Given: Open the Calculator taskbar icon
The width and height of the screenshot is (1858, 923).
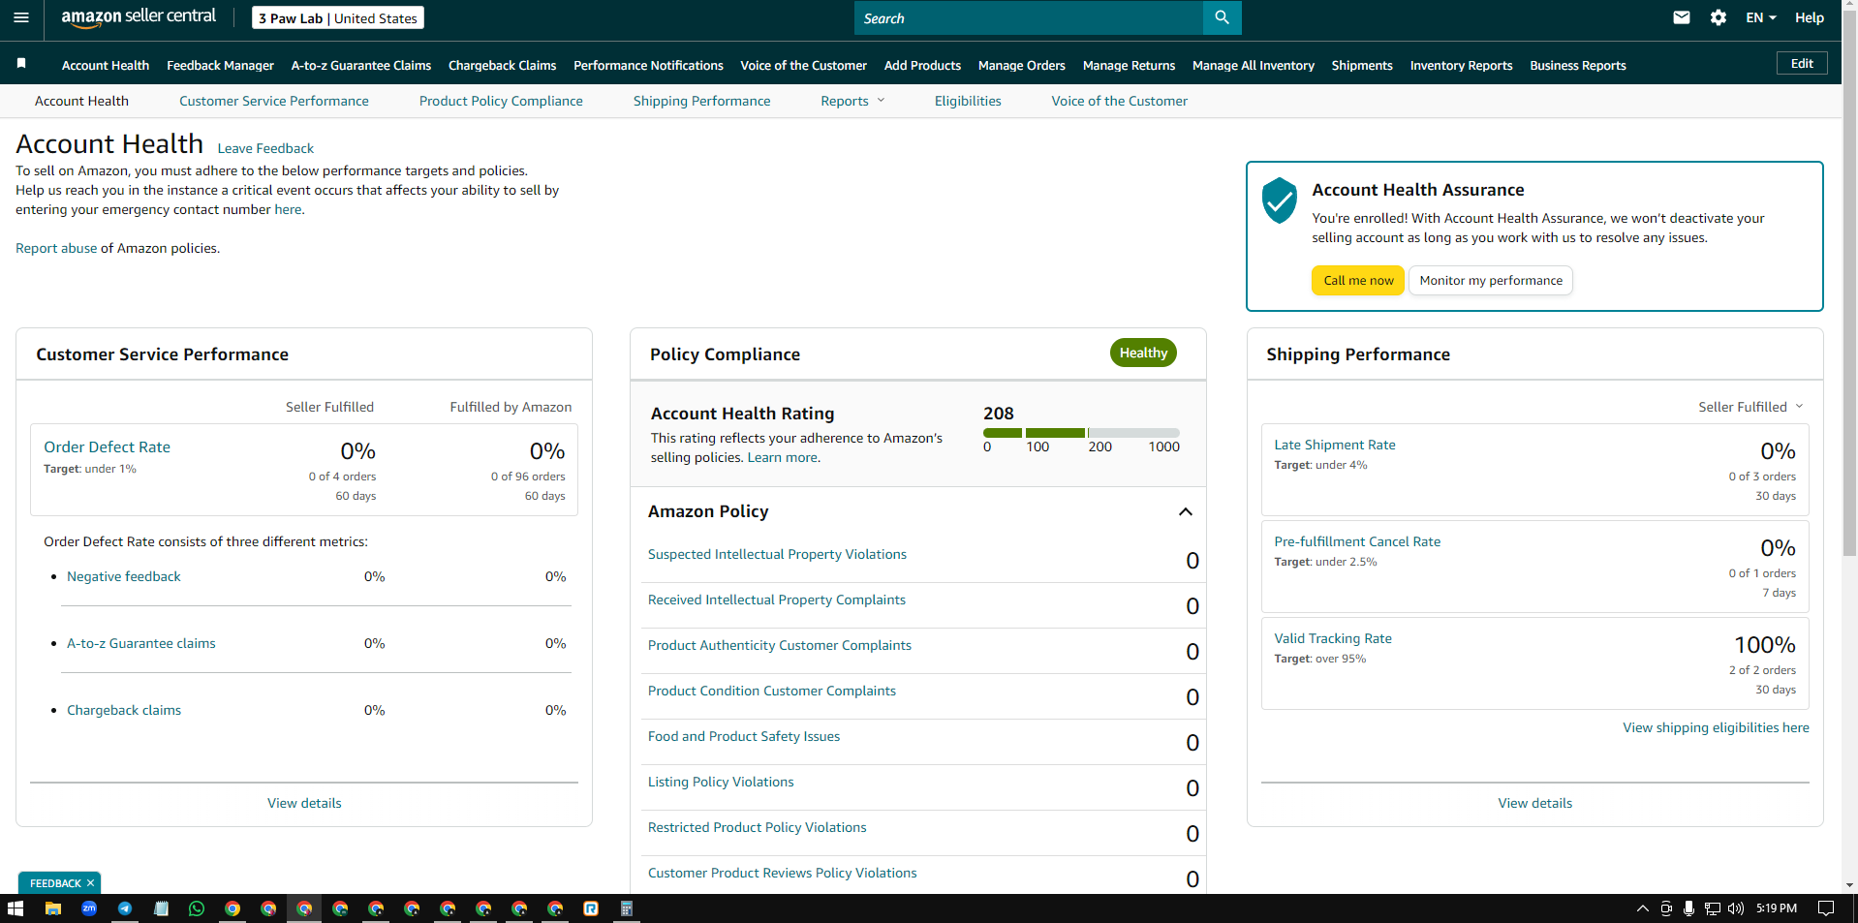Looking at the screenshot, I should pos(627,908).
